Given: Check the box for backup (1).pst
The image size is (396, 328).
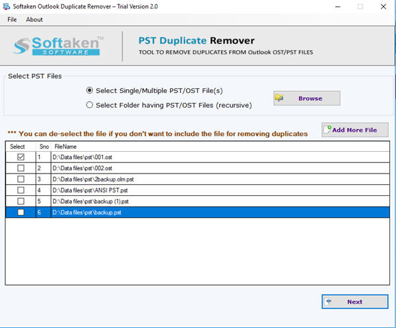Looking at the screenshot, I should pyautogui.click(x=21, y=201).
